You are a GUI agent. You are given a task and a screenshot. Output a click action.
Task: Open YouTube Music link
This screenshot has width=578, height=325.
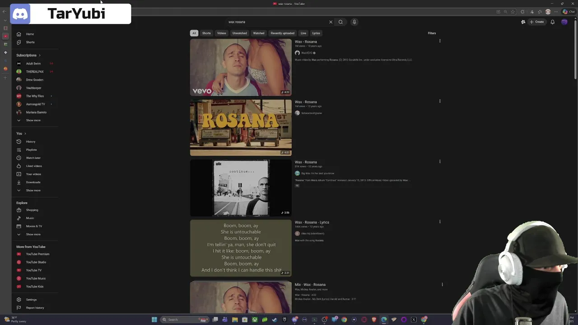36,279
